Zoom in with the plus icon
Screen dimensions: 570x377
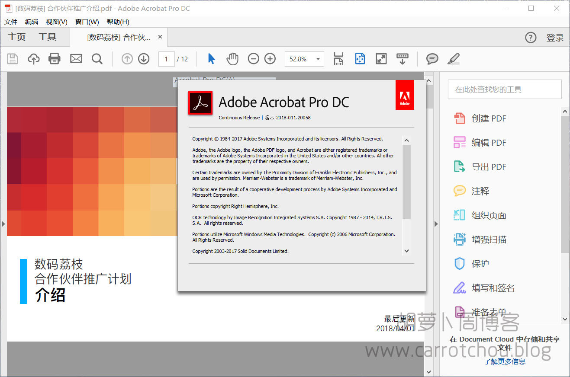270,59
